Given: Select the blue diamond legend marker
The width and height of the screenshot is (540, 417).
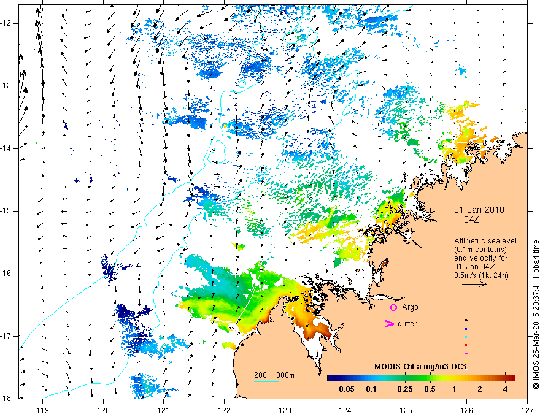Looking at the screenshot, I should click(x=466, y=329).
